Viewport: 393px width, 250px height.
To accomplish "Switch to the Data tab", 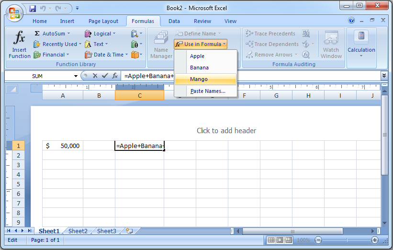I will (x=174, y=21).
